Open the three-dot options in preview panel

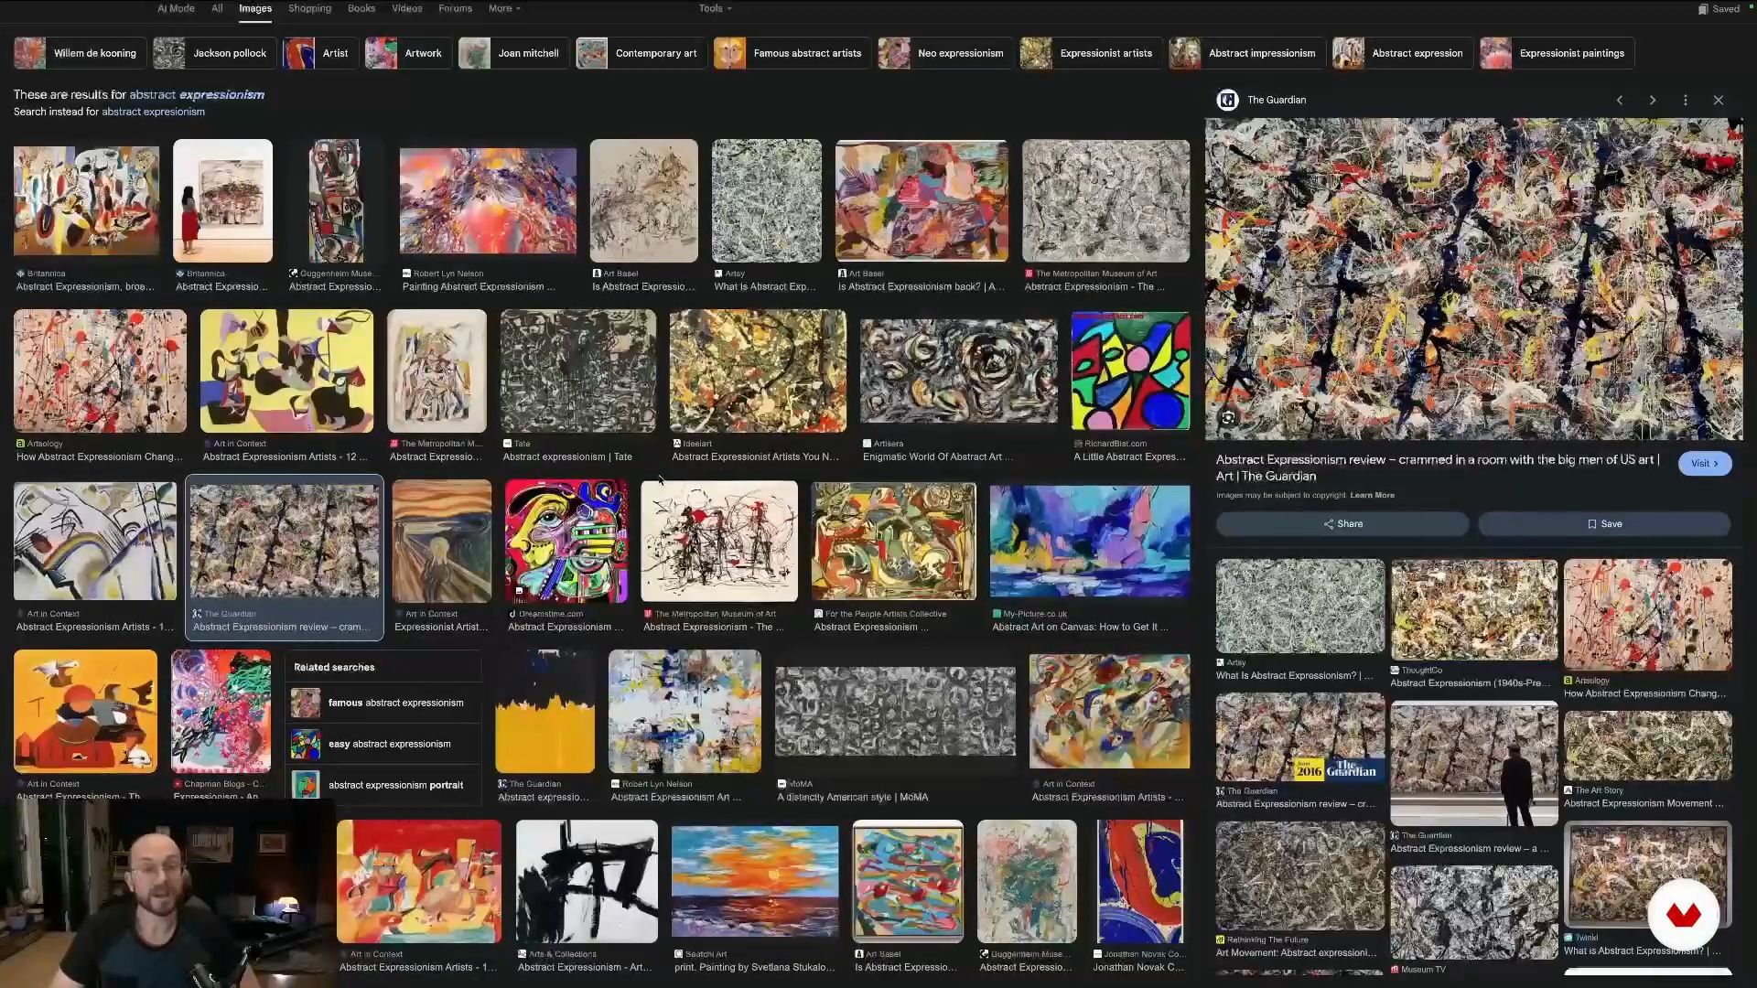click(1686, 101)
